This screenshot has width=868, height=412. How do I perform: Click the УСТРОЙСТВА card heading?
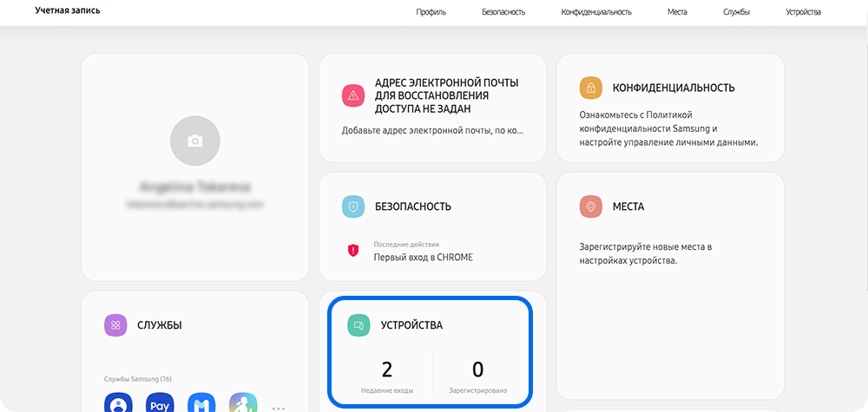tap(411, 325)
